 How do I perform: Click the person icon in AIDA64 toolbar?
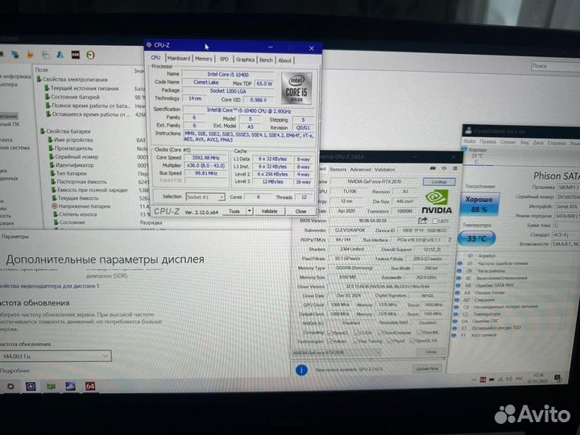[60, 55]
